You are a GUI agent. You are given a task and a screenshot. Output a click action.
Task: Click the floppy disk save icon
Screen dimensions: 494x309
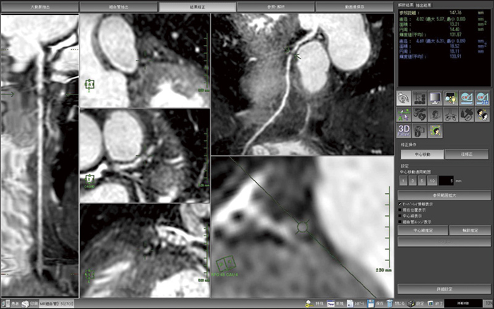[x=371, y=303]
